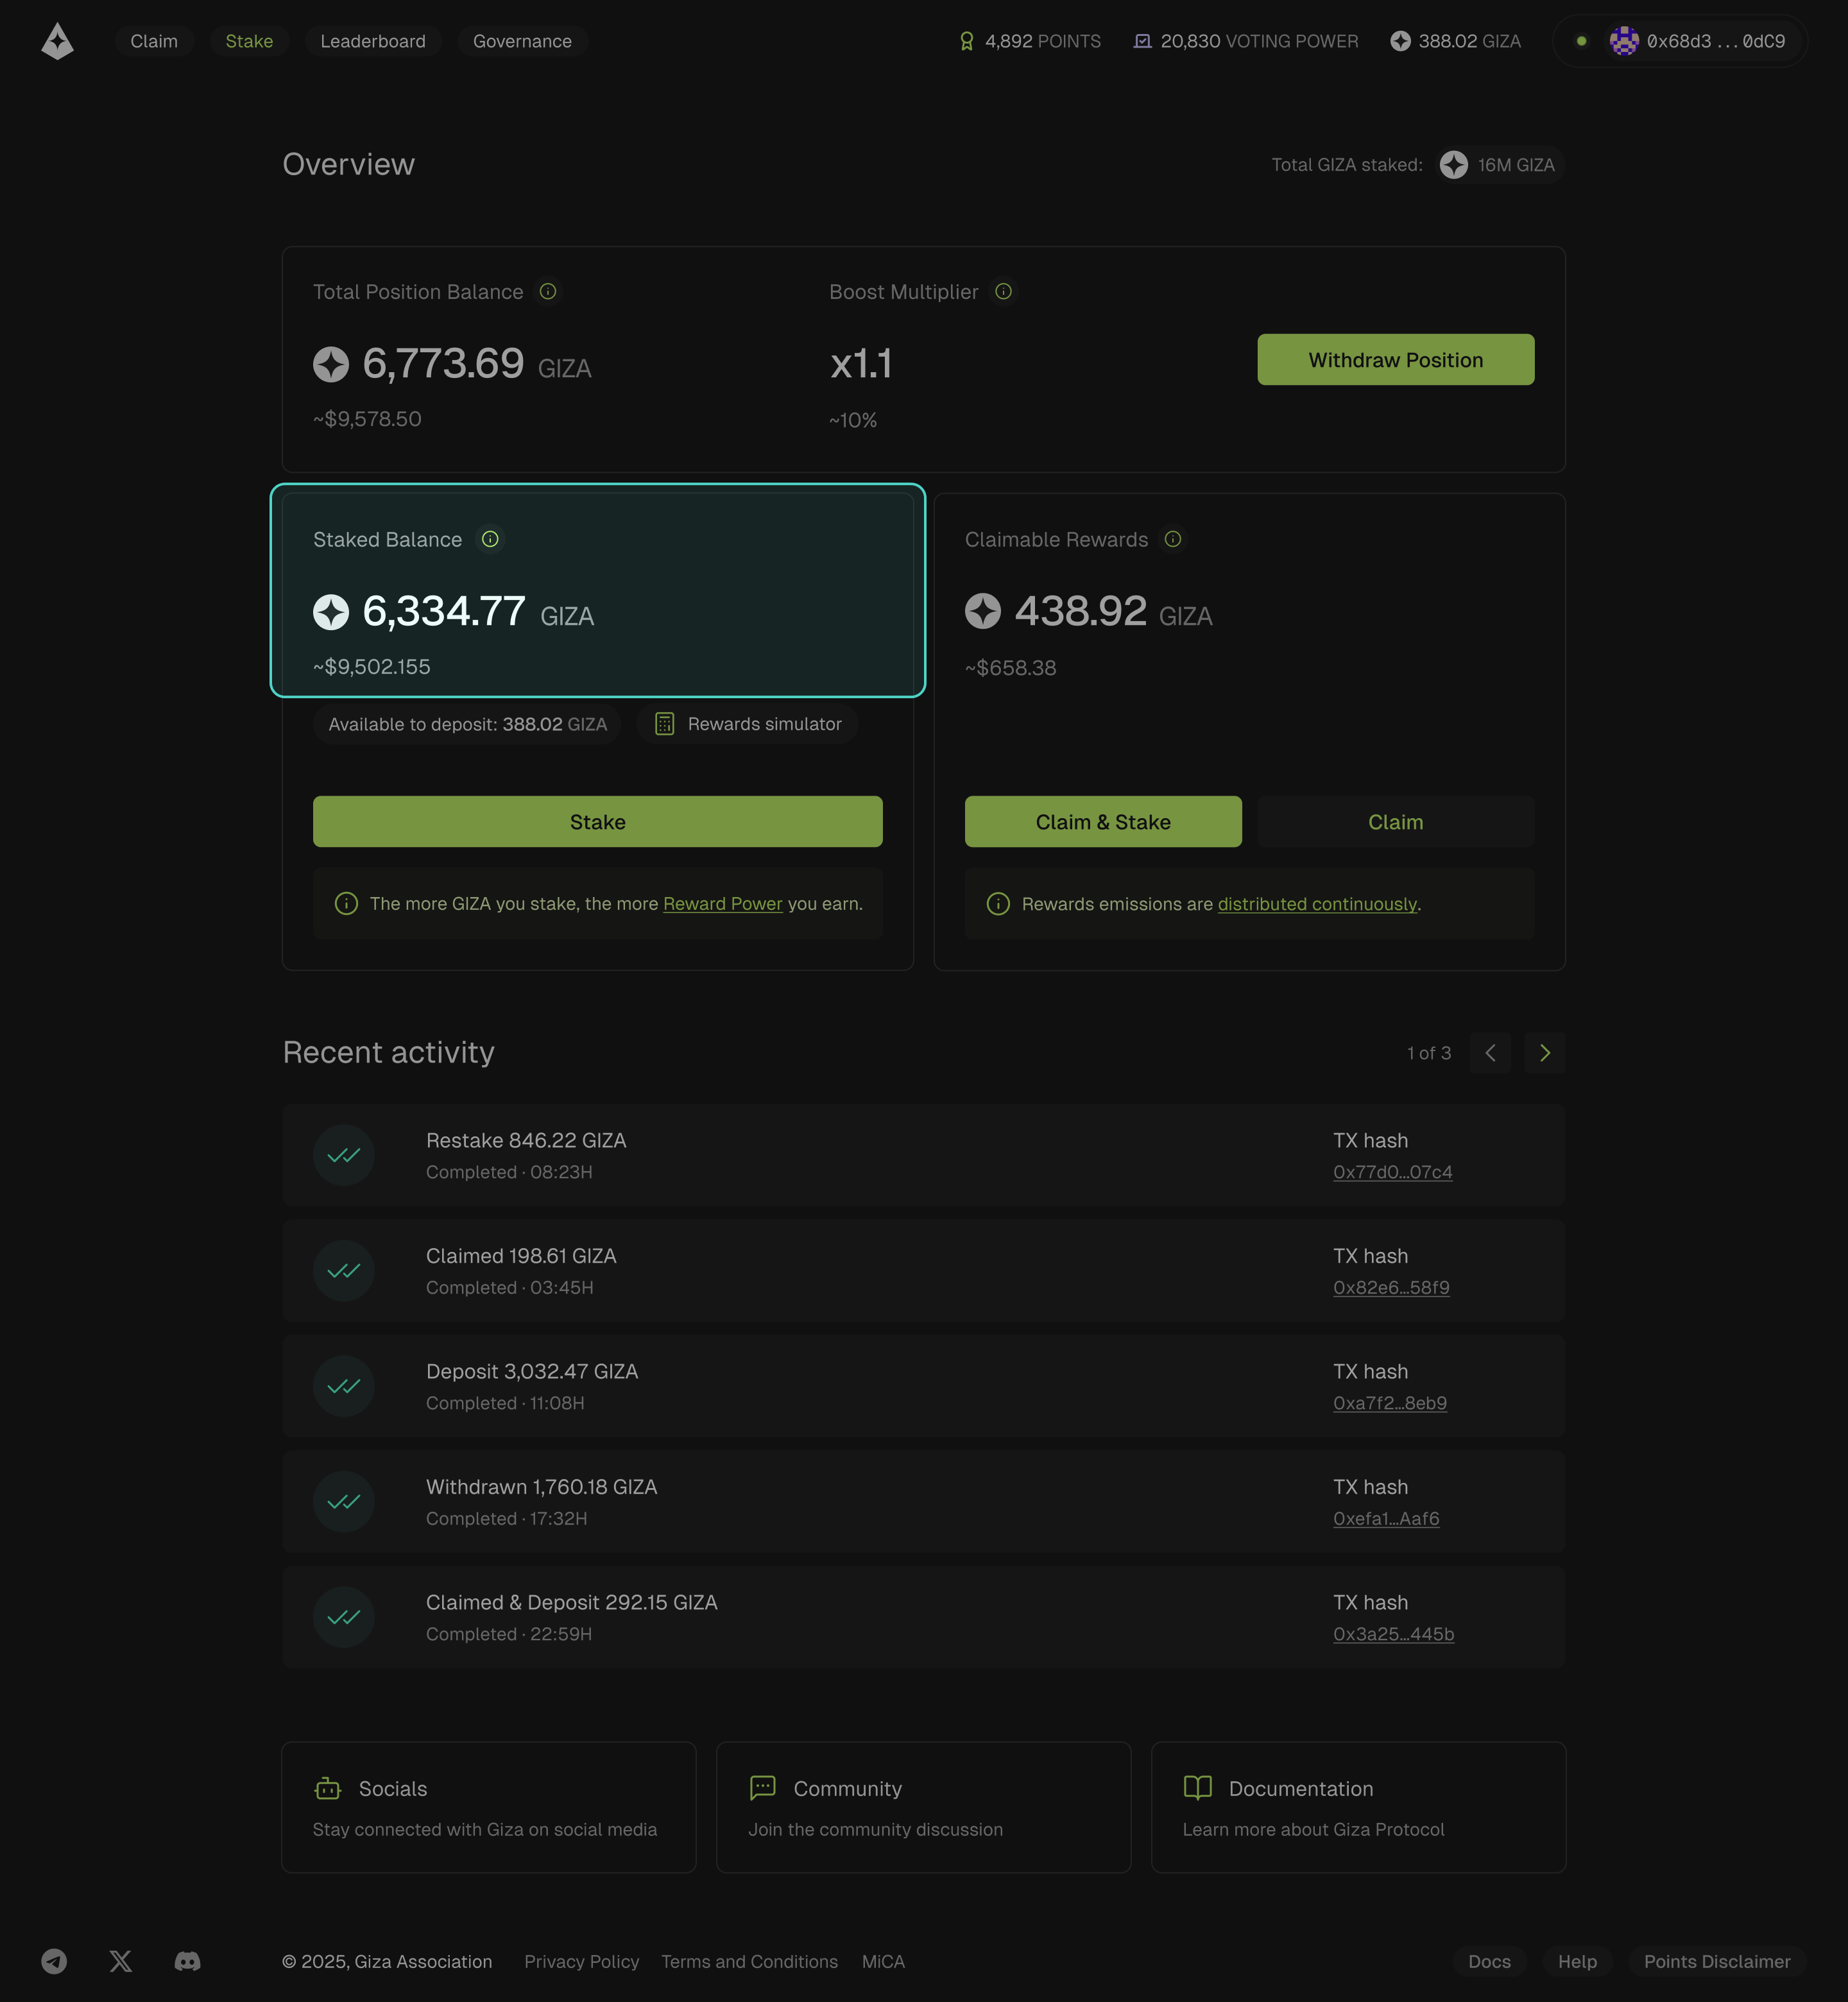Open the Reward Power link
1848x2002 pixels.
click(722, 904)
